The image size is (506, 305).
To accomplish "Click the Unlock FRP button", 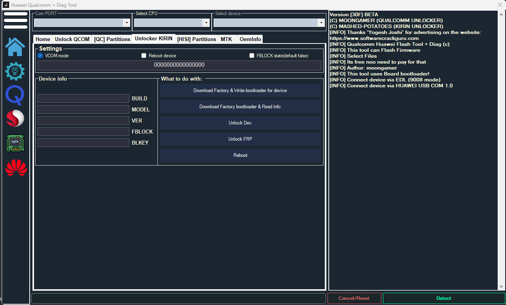I will pos(240,139).
